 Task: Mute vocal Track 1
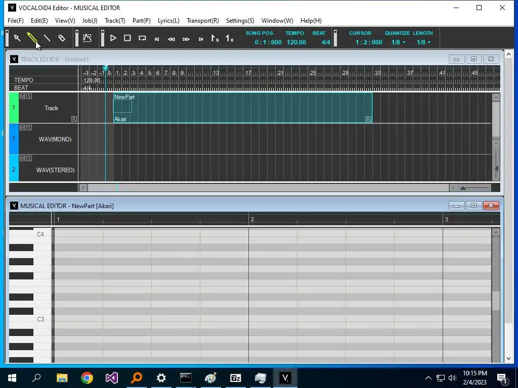pos(22,96)
